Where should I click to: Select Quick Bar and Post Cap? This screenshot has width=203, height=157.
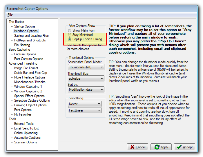(30, 73)
